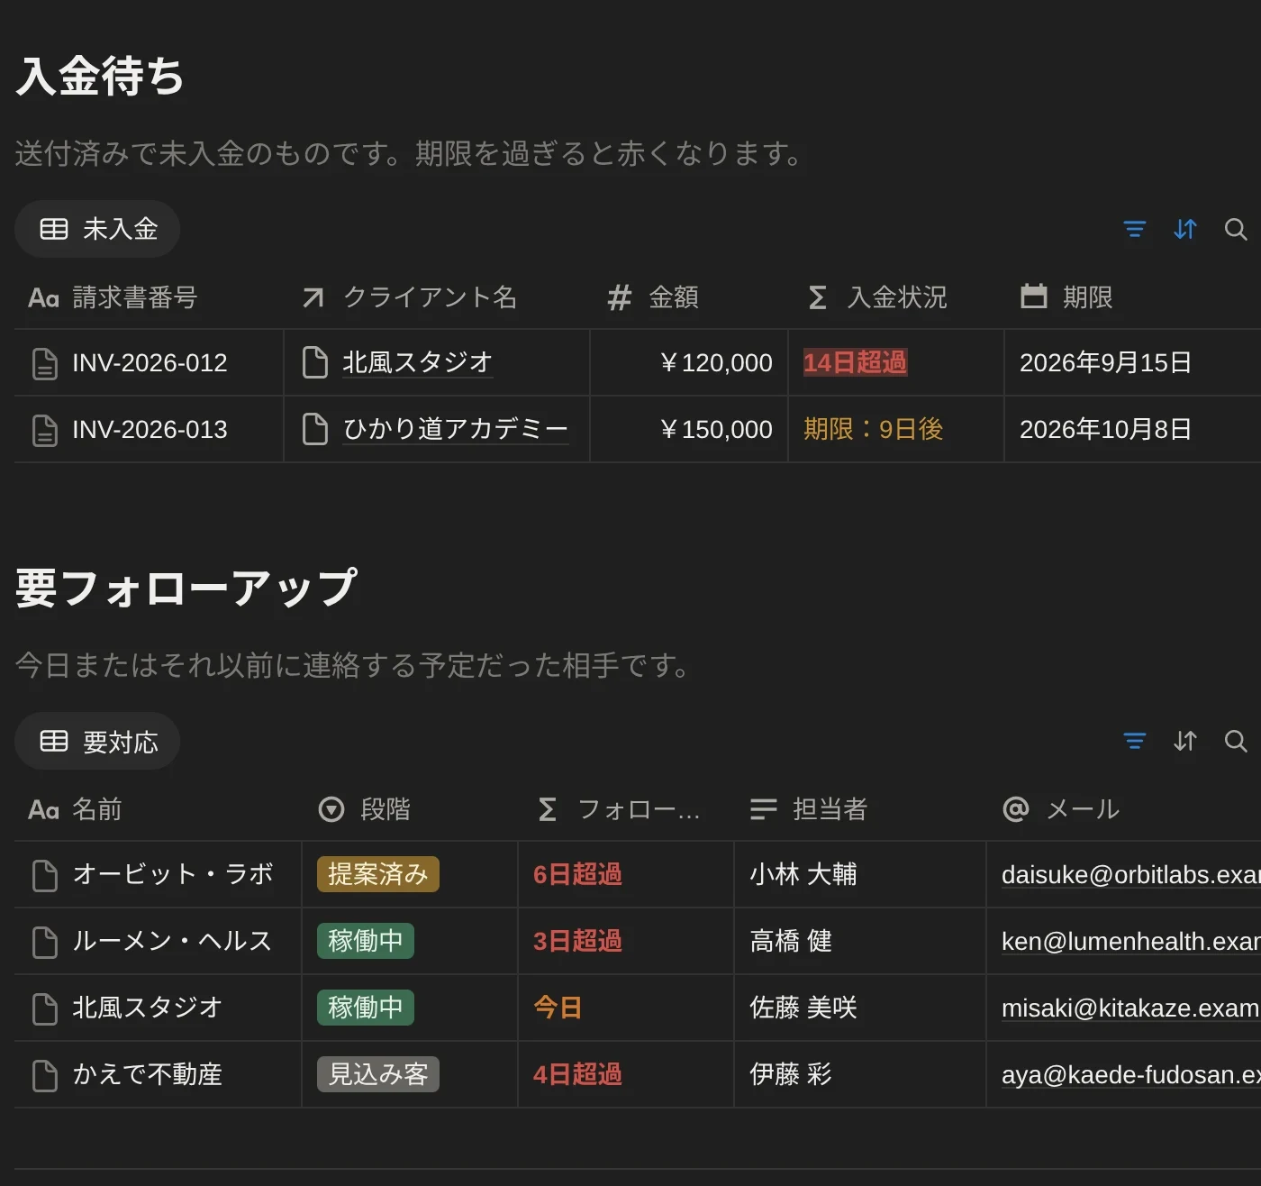Select the 小林 大輔 assignee cell
1261x1186 pixels.
(x=860, y=874)
